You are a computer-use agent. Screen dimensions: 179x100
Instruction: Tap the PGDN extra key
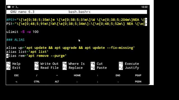138,82
